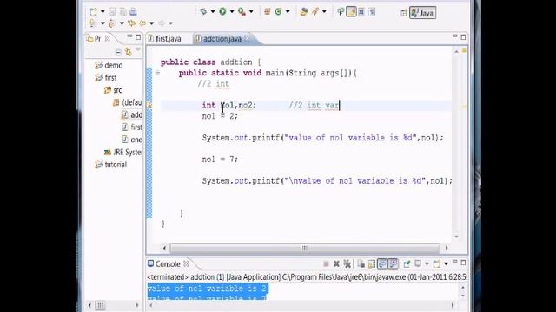This screenshot has height=312, width=556.
Task: Click the Save All toolbar icon
Action: [x=122, y=12]
